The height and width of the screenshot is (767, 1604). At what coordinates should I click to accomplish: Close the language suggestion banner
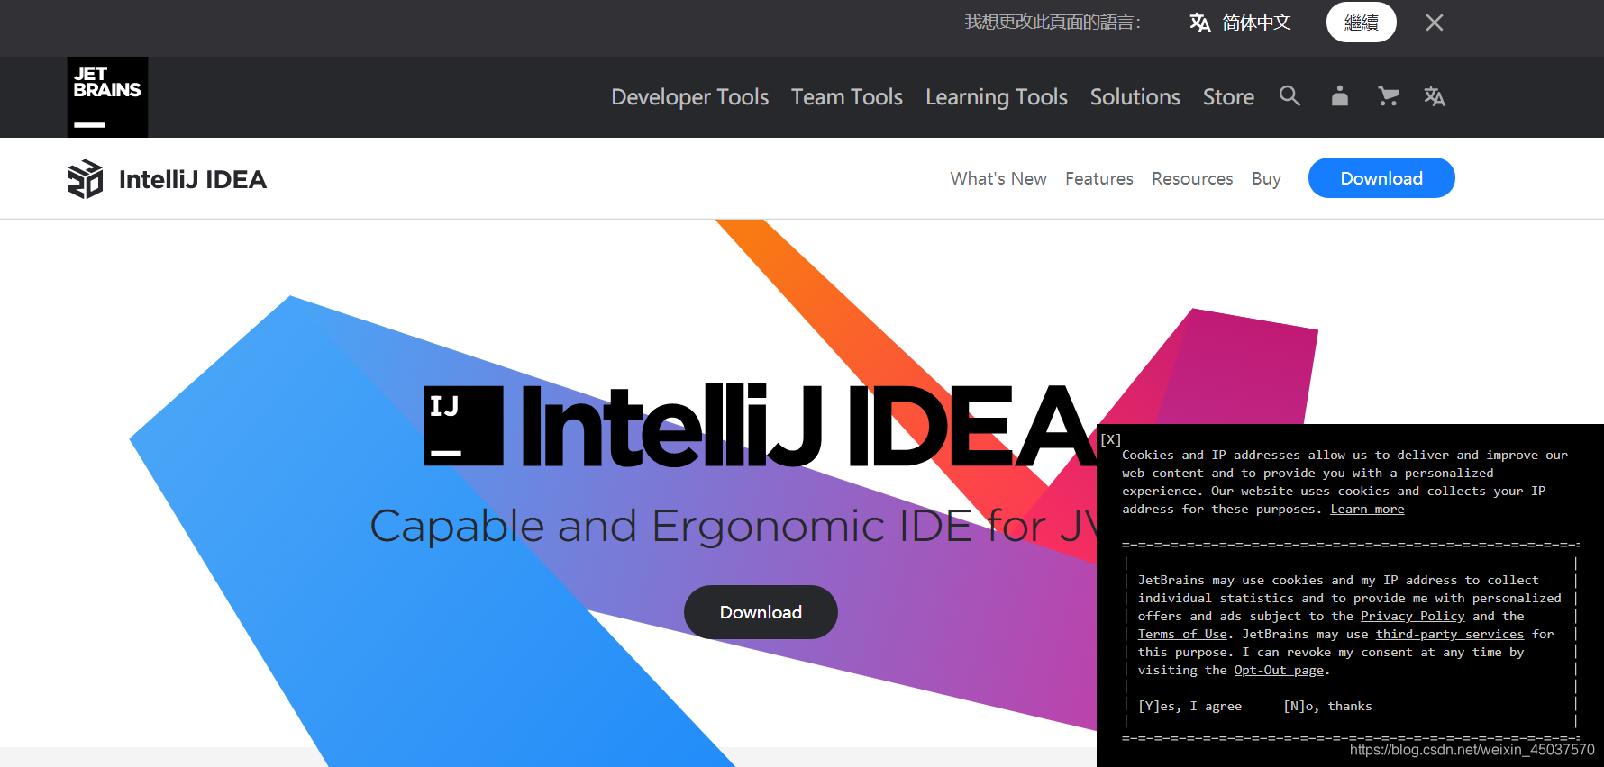point(1435,23)
